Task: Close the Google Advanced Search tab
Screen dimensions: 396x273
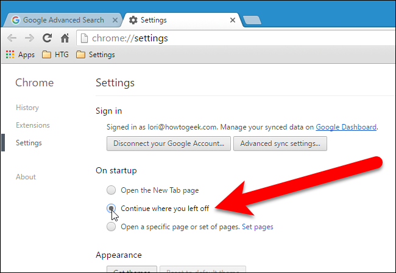Action: coord(115,20)
